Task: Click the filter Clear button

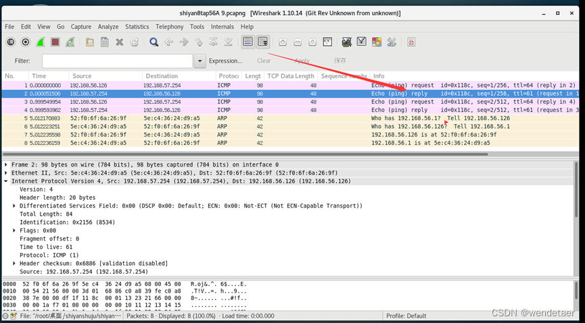Action: pos(264,61)
